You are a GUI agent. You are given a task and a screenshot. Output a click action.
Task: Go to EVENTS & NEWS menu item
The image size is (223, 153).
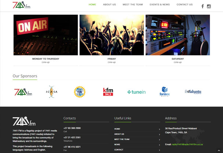(x=159, y=5)
